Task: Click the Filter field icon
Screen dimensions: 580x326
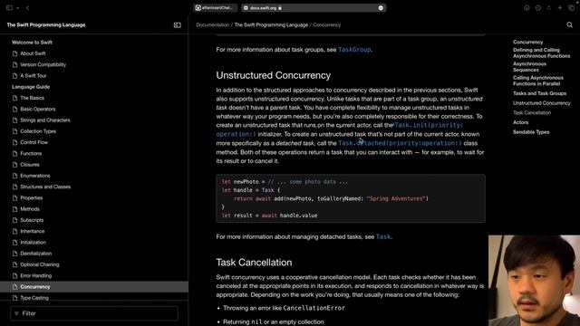Action: [16, 313]
